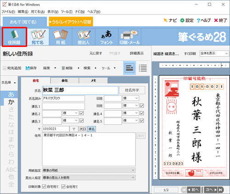This screenshot has width=230, height=194.
Task: Open honorific 様 dropdown for 連名2
Action: pos(70,113)
